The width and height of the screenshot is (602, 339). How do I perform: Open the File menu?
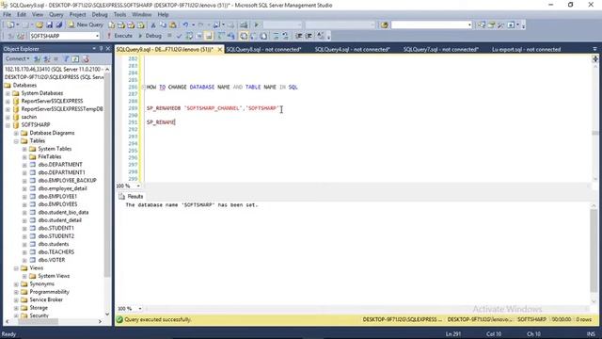(x=7, y=15)
